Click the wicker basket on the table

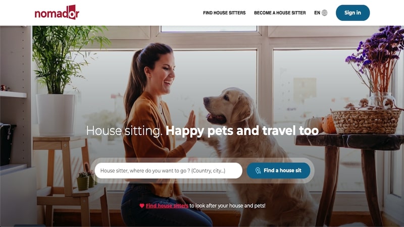[366, 121]
